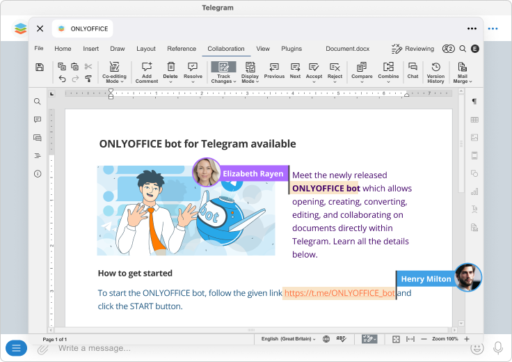Open the File menu
The width and height of the screenshot is (512, 362).
(x=39, y=48)
